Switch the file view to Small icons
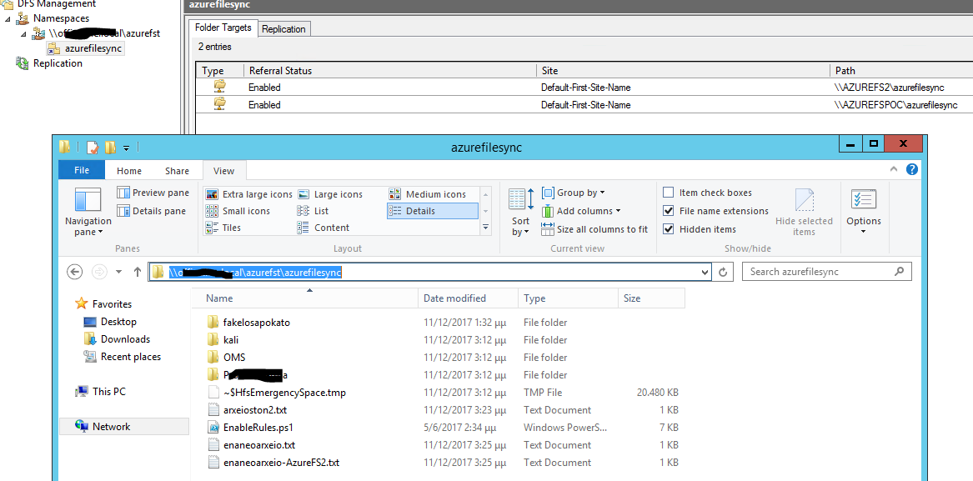 pos(247,210)
